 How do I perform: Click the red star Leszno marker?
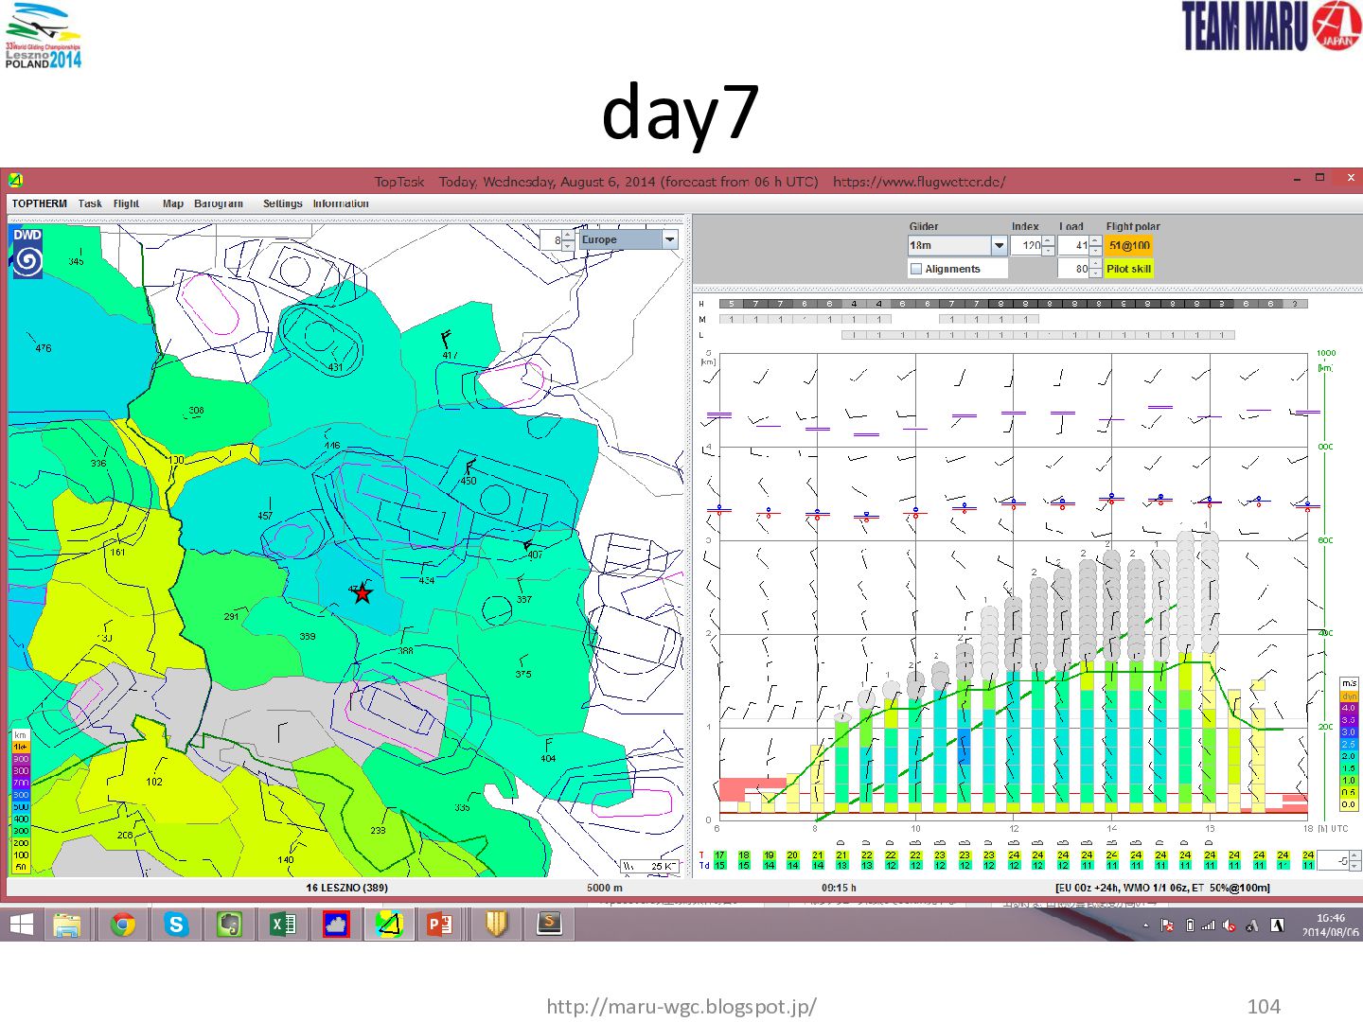click(362, 593)
